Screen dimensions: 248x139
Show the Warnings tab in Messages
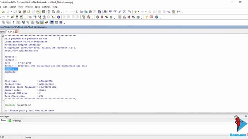pyautogui.click(x=15, y=120)
